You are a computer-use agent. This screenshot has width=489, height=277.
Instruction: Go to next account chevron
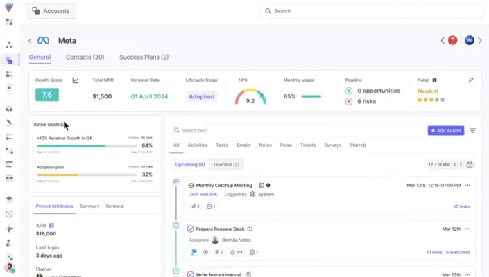tap(480, 40)
